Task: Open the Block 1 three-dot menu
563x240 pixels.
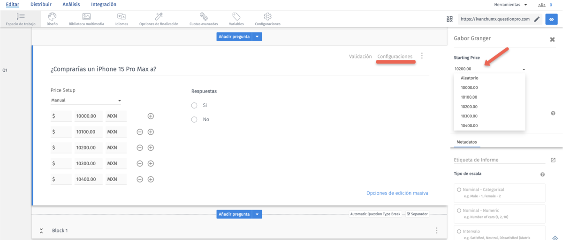Action: [x=437, y=231]
